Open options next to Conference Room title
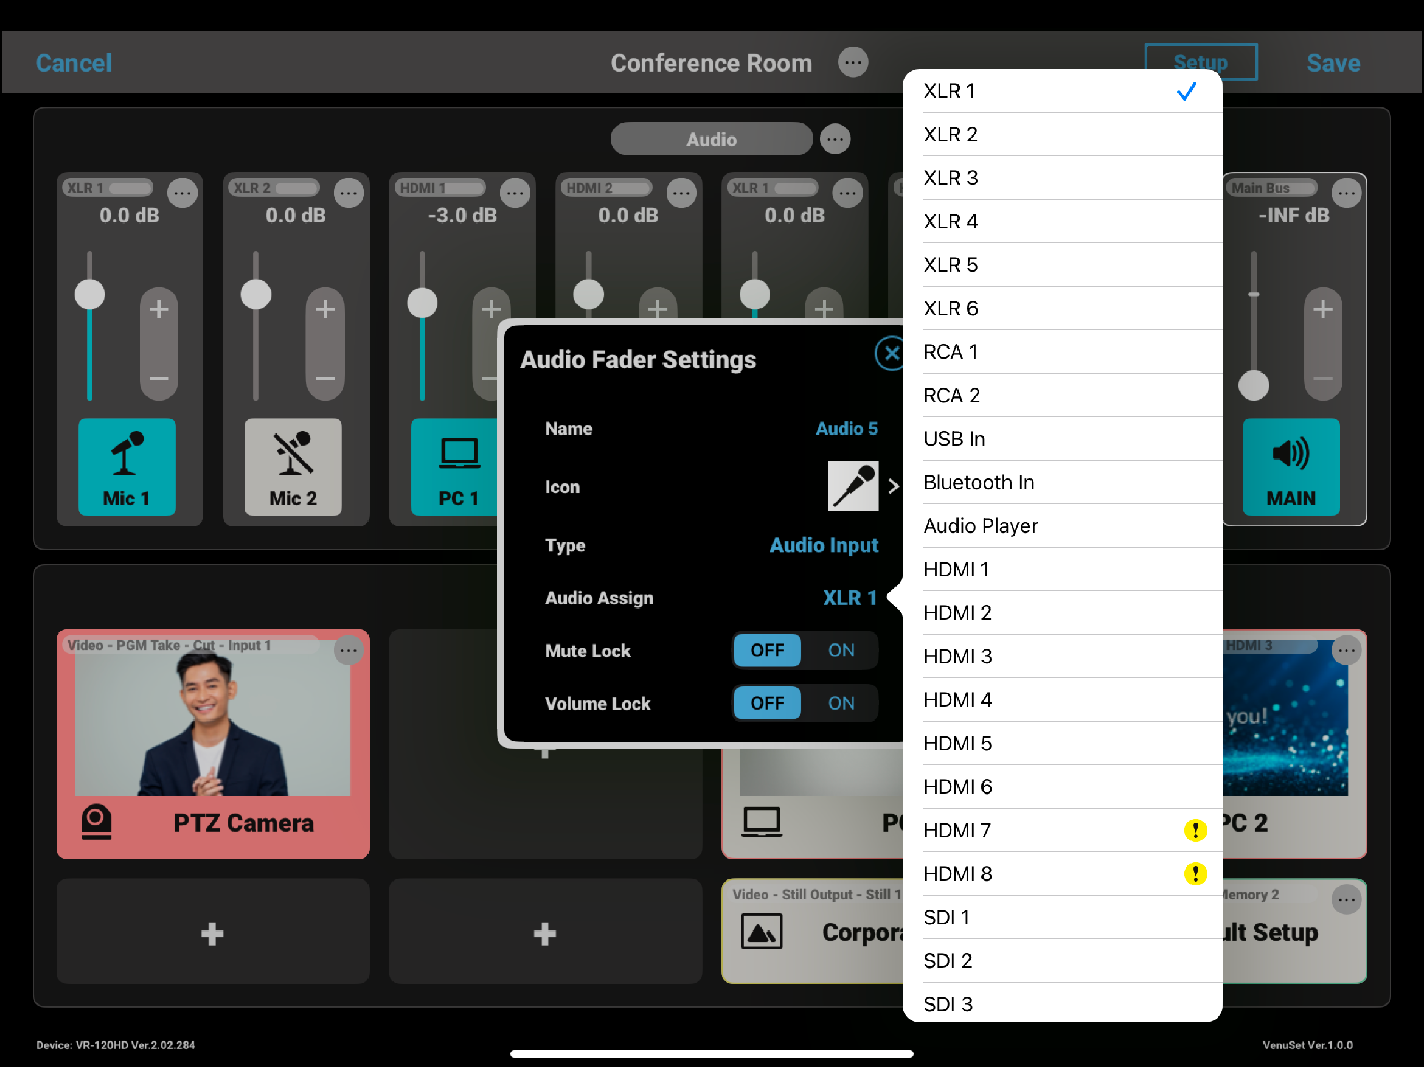The image size is (1424, 1067). (853, 63)
